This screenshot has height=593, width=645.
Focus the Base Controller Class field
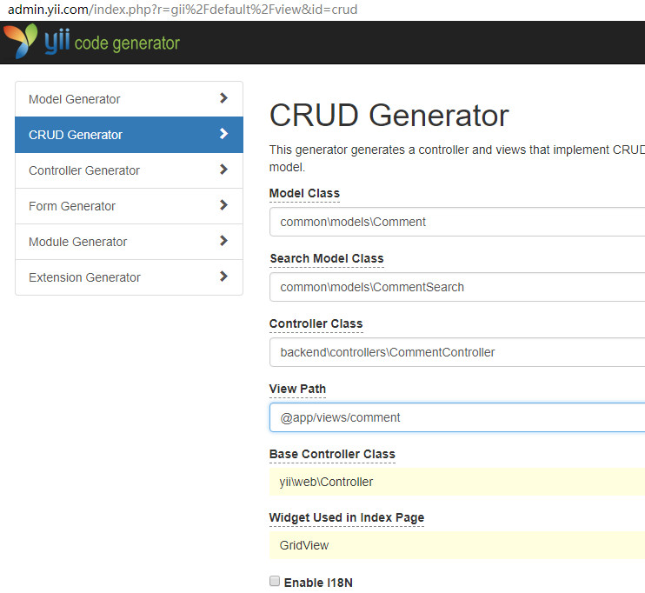pyautogui.click(x=457, y=482)
